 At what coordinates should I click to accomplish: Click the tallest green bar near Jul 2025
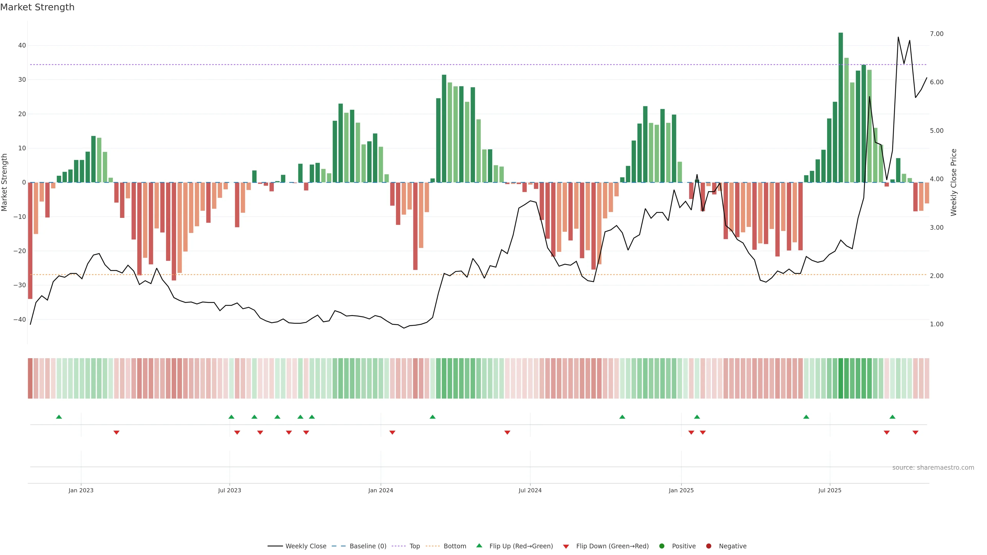(x=841, y=107)
